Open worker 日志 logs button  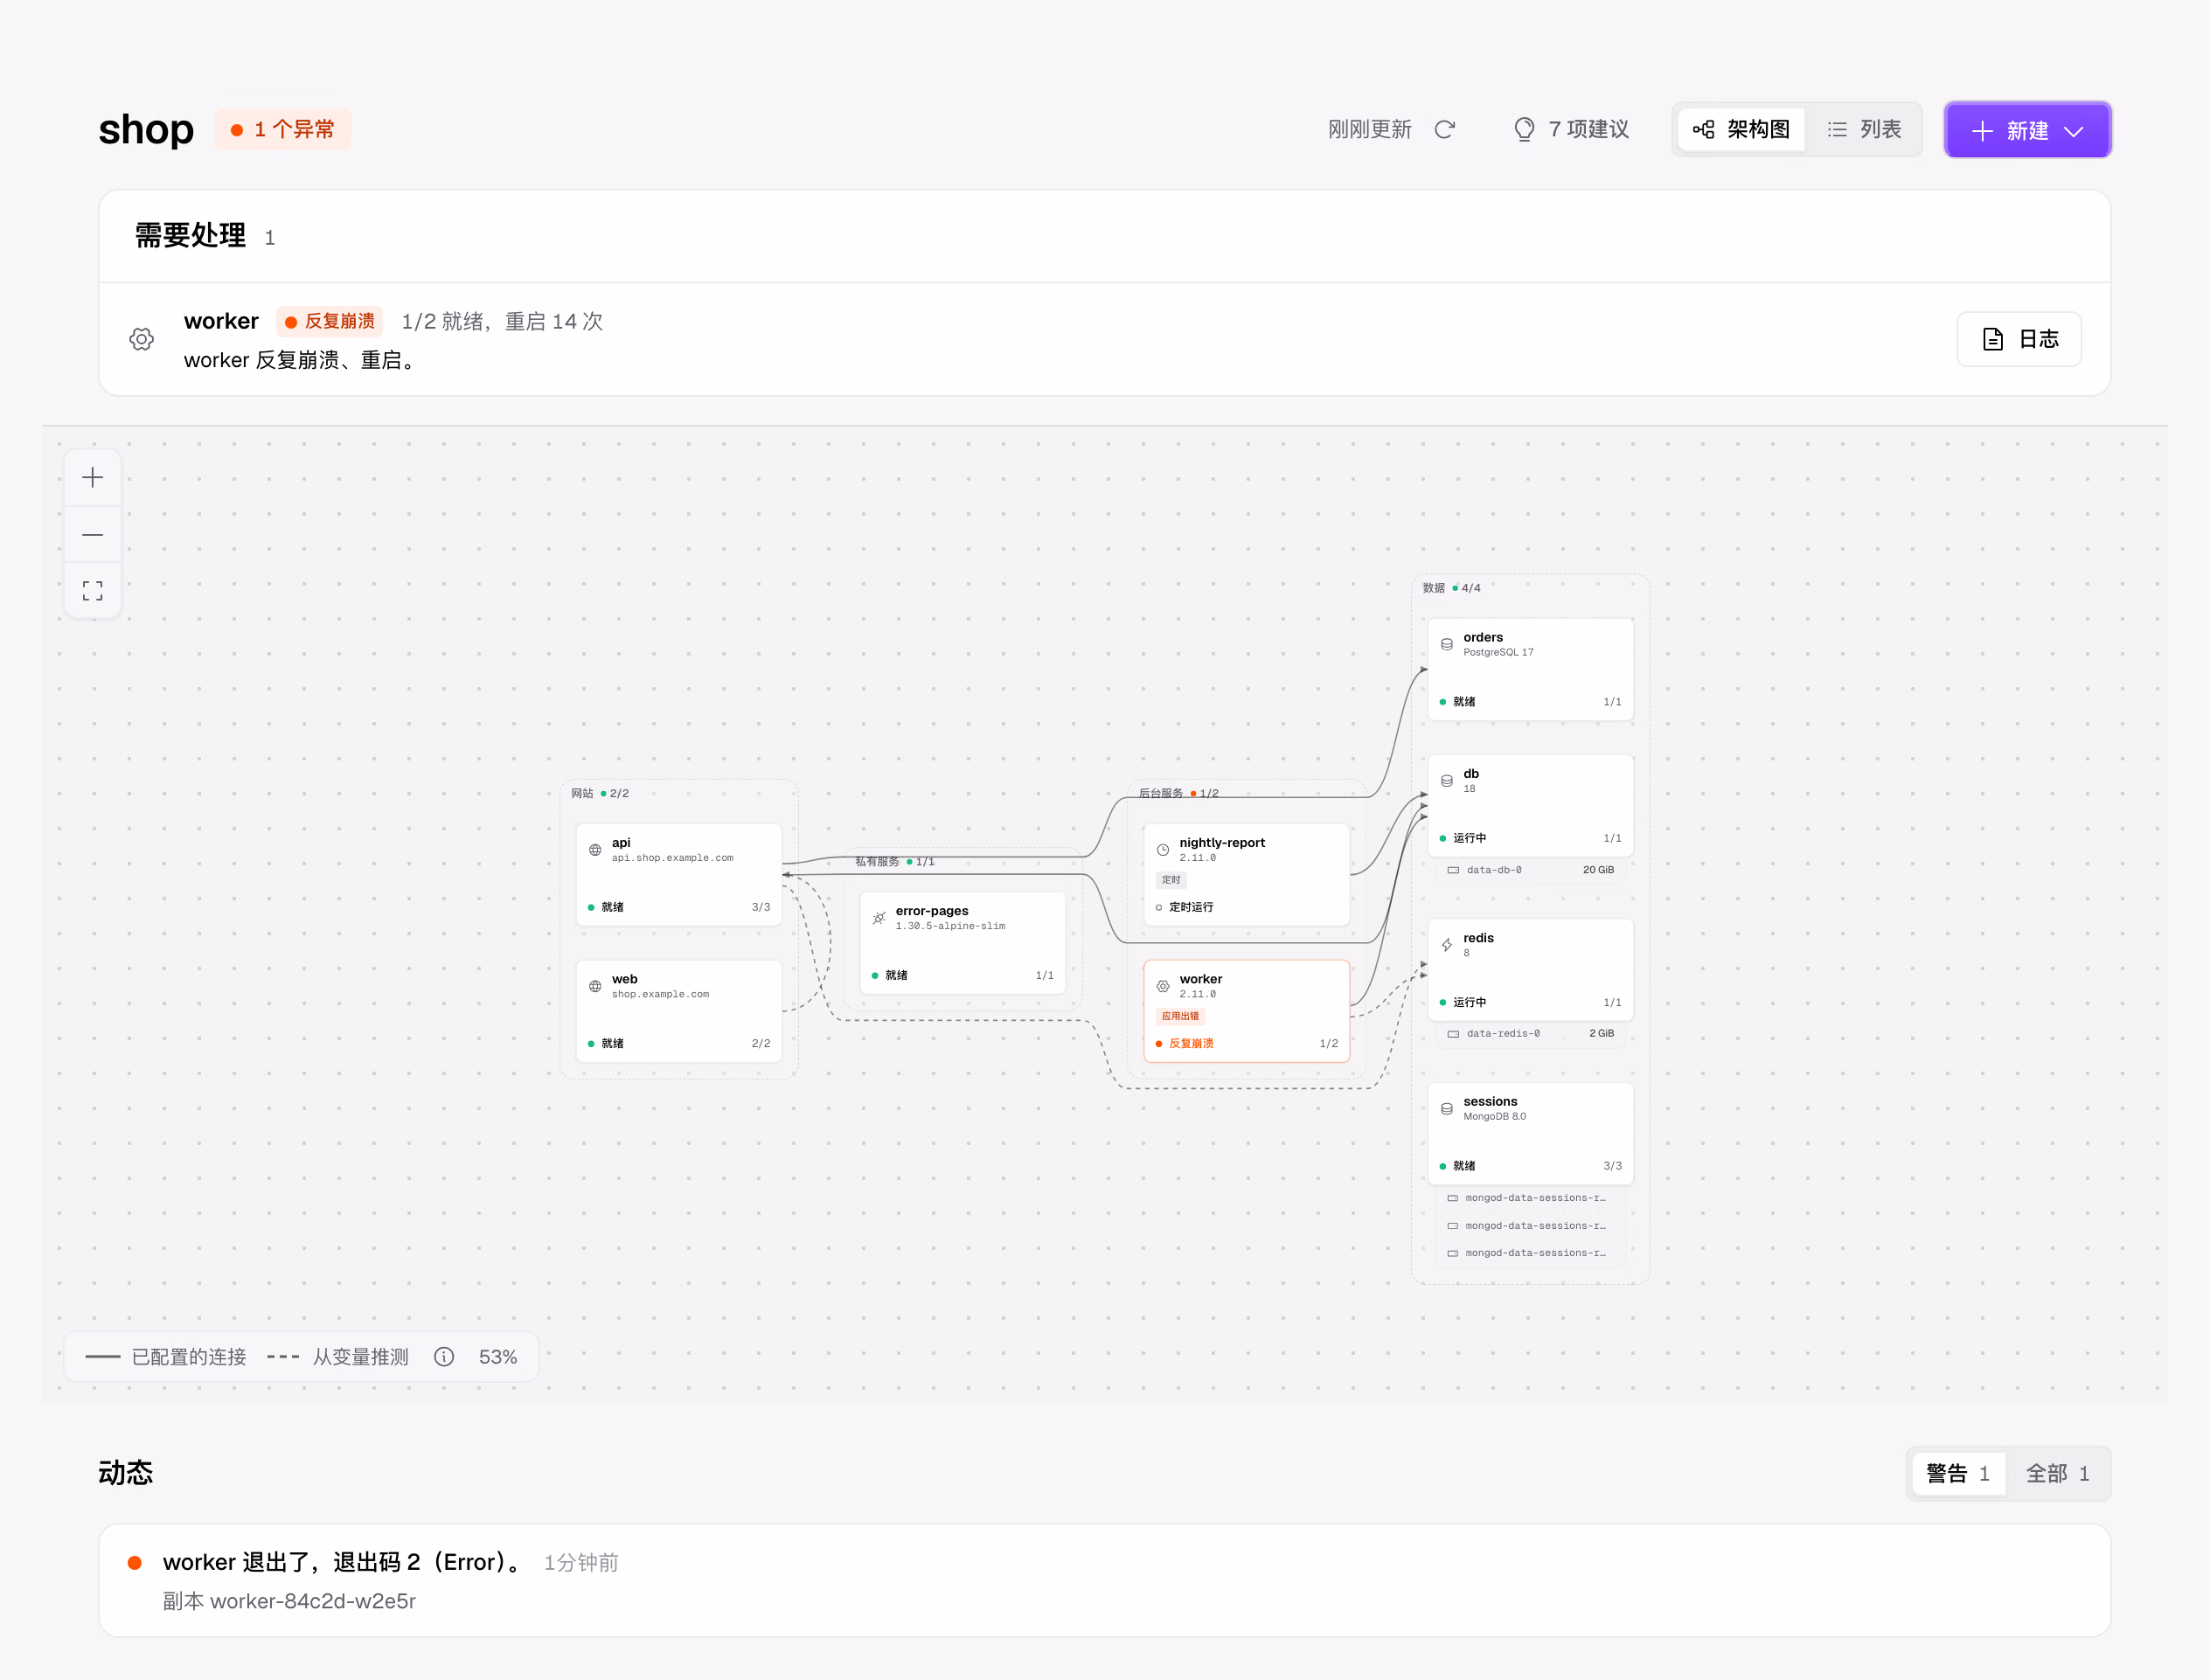[x=2019, y=339]
